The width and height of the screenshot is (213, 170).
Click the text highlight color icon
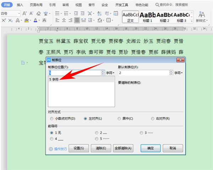click(27, 20)
